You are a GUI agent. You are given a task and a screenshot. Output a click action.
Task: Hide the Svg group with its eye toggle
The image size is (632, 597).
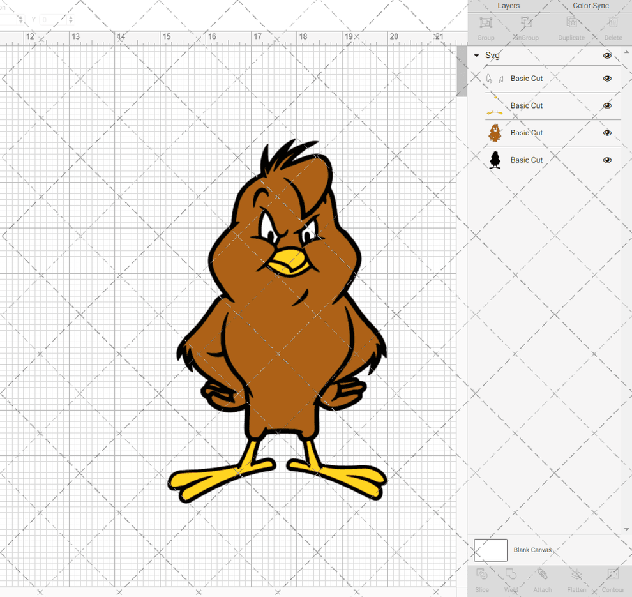coord(607,56)
